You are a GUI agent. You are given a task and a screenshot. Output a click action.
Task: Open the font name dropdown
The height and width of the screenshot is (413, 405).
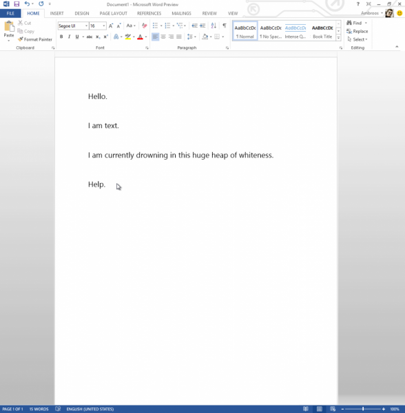tap(86, 26)
